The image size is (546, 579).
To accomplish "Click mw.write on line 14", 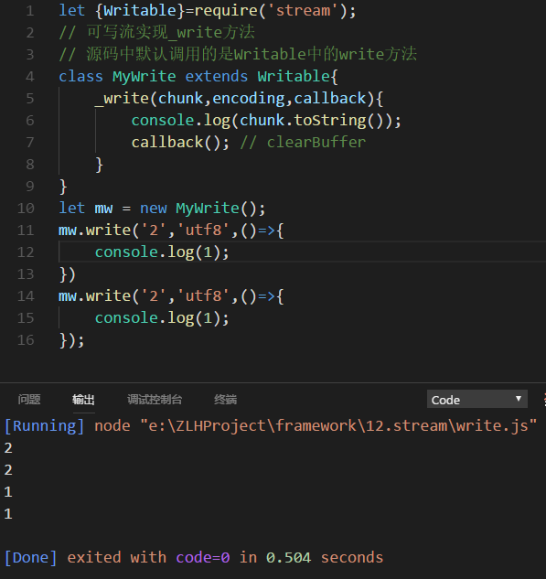I will [94, 296].
